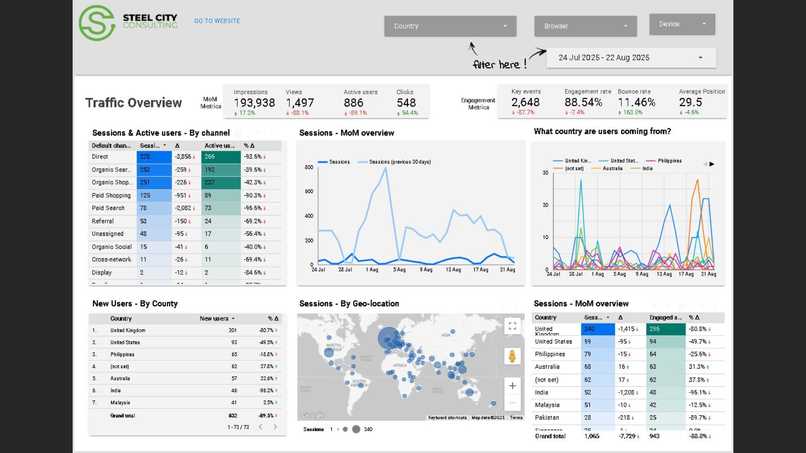The height and width of the screenshot is (453, 806).
Task: Open the Browser filter dropdown
Action: (585, 26)
